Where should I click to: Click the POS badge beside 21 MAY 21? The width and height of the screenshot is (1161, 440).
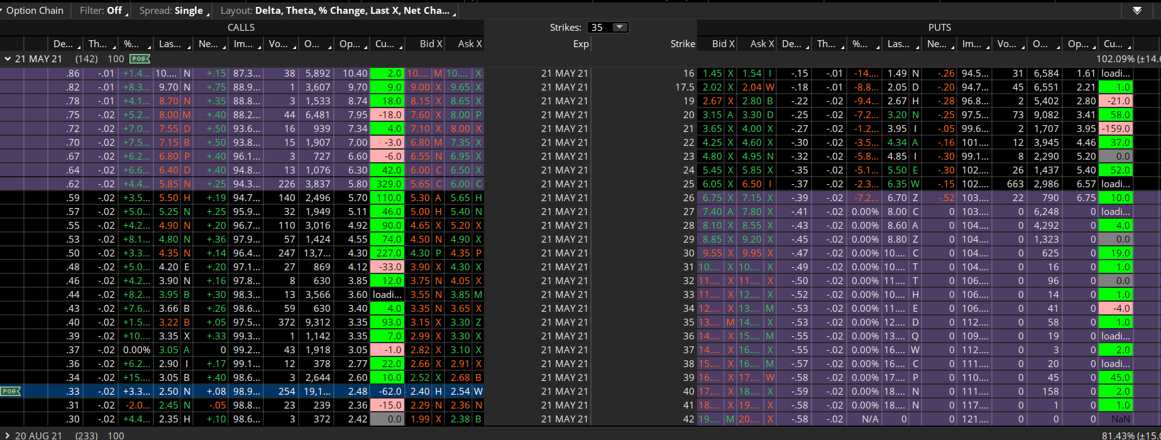point(140,58)
